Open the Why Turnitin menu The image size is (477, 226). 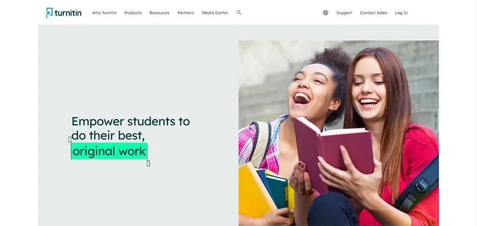coord(104,13)
